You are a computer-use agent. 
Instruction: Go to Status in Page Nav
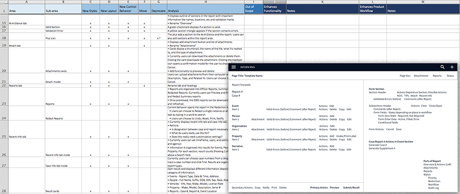(x=450, y=76)
